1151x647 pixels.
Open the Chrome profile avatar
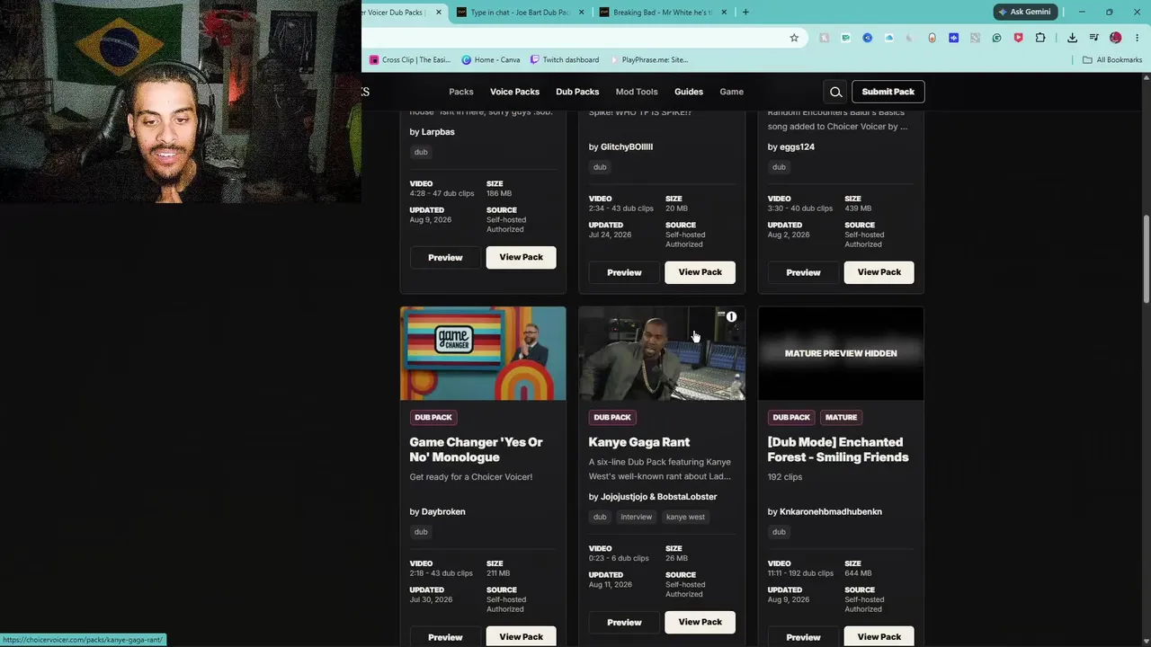point(1116,38)
